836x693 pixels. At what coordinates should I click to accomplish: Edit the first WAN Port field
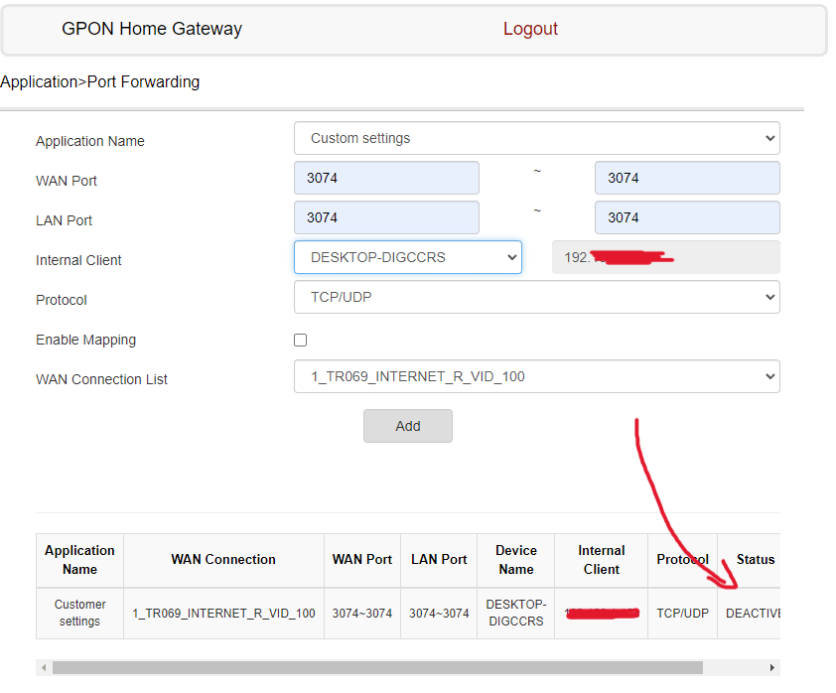(386, 176)
